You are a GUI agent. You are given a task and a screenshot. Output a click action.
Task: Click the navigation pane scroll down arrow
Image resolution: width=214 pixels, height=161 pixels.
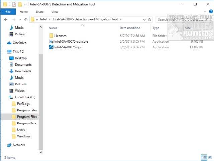click(x=41, y=152)
